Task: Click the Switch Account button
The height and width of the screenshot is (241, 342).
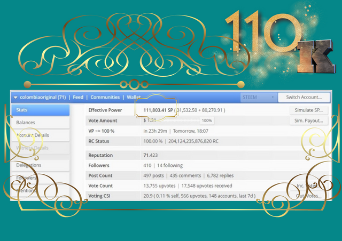Action: click(304, 98)
